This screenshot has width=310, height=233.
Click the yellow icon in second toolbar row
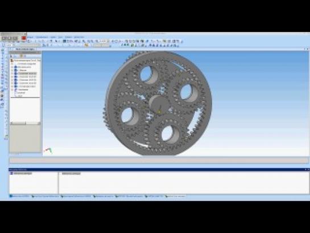tap(86, 45)
